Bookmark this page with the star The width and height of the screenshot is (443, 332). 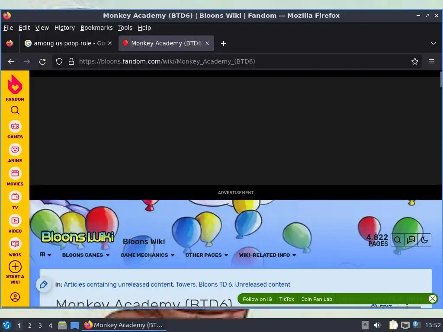(x=415, y=61)
